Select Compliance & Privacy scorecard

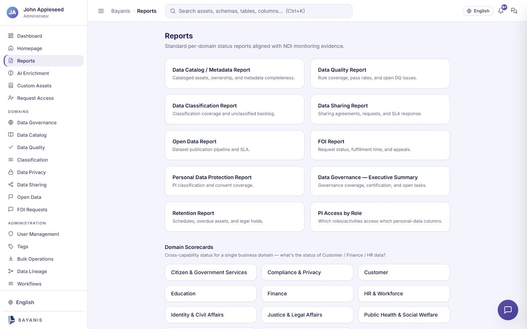307,272
